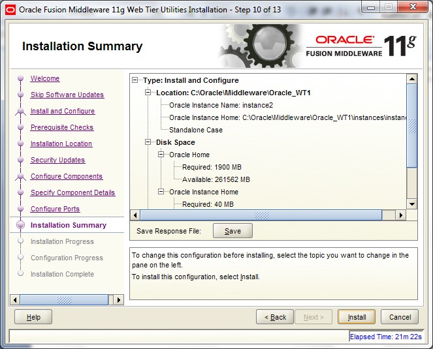Image resolution: width=433 pixels, height=349 pixels.
Task: Go Back to previous step
Action: click(275, 317)
